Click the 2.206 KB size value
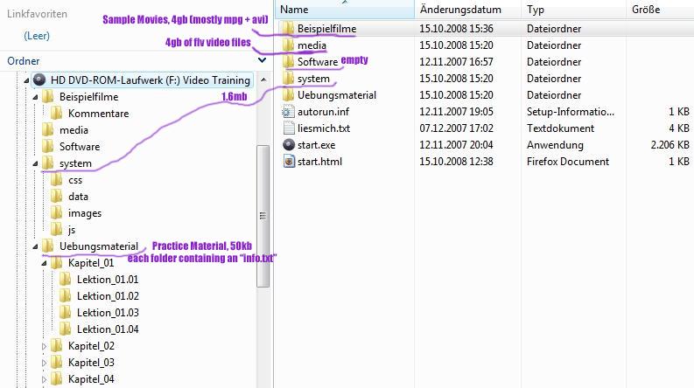The width and height of the screenshot is (694, 388). pos(669,145)
